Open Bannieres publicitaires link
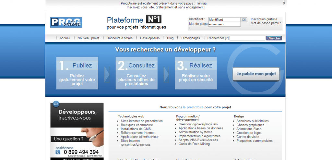 click(252, 121)
